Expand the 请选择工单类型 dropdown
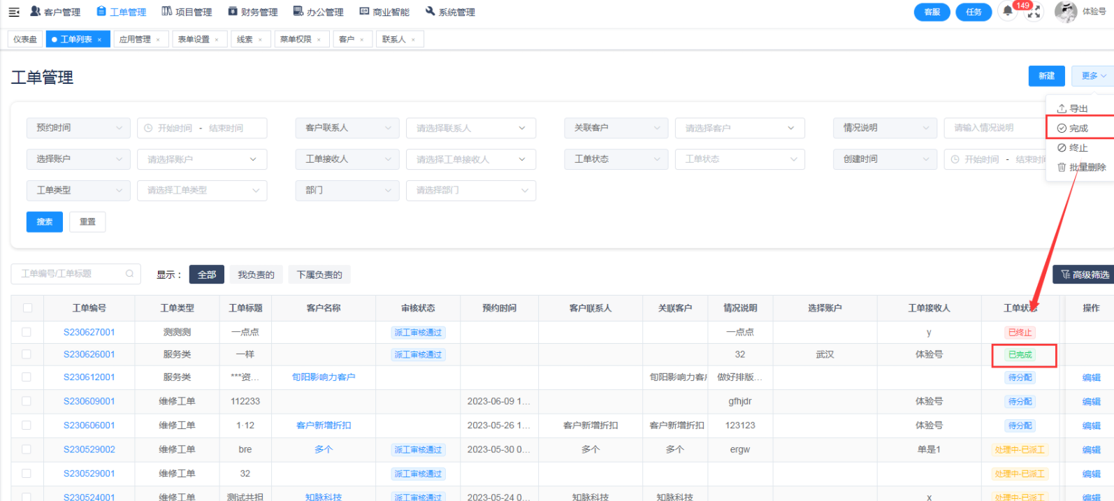The image size is (1114, 501). 202,190
